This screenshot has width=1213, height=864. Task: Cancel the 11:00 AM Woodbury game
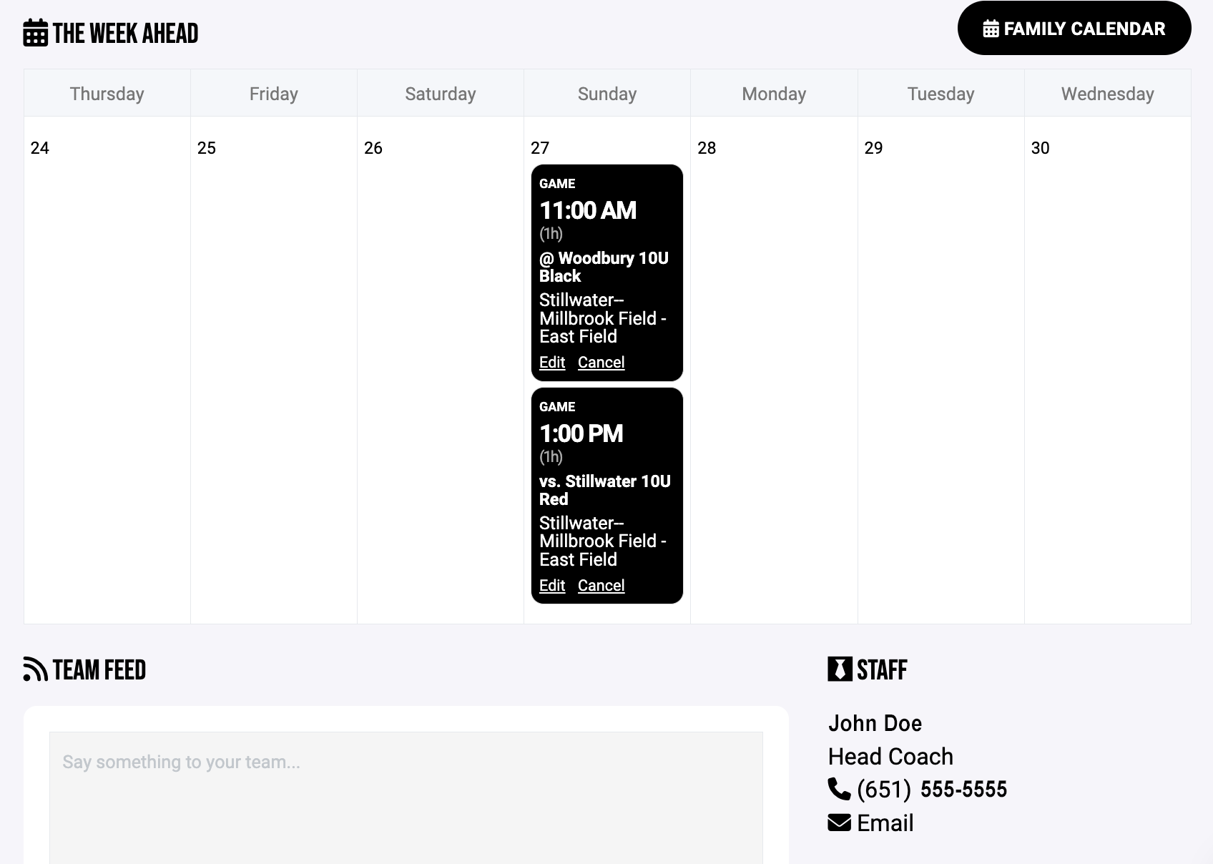[601, 363]
